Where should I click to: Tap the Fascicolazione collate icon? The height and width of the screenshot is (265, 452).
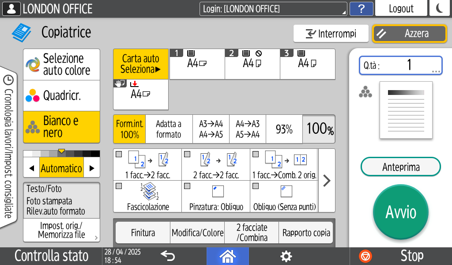click(x=149, y=192)
